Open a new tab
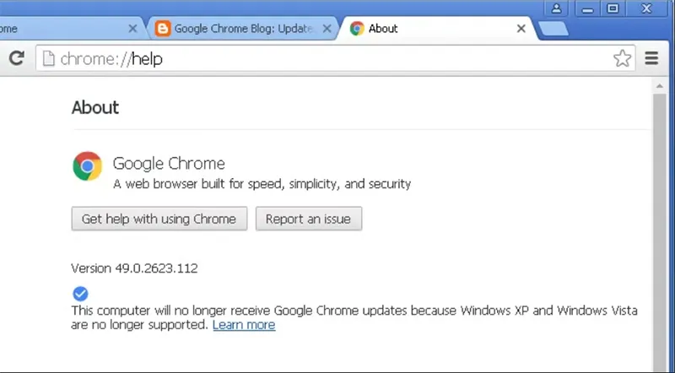This screenshot has width=675, height=373. pyautogui.click(x=553, y=29)
